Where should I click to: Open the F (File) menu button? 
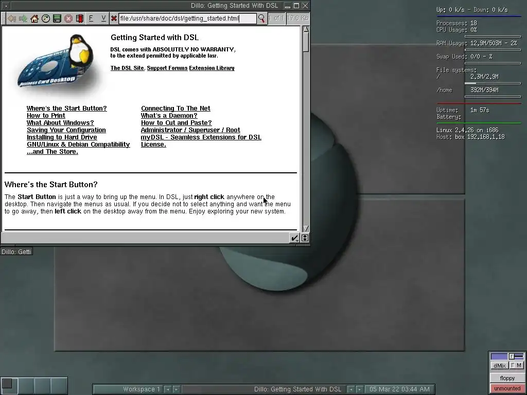click(91, 19)
